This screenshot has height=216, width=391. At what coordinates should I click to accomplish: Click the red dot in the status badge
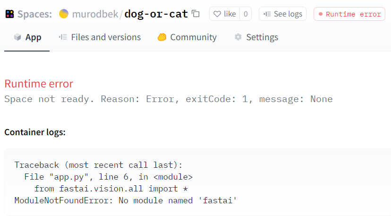321,14
